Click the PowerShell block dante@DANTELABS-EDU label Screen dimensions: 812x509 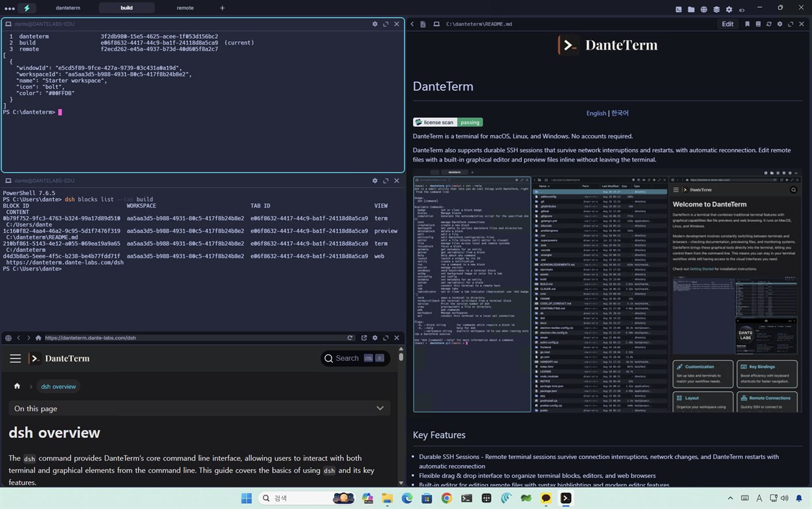(x=44, y=180)
